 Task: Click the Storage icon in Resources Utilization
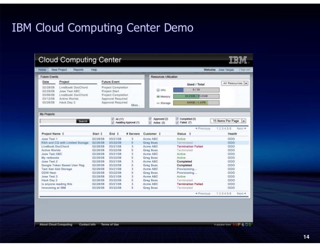coord(158,103)
